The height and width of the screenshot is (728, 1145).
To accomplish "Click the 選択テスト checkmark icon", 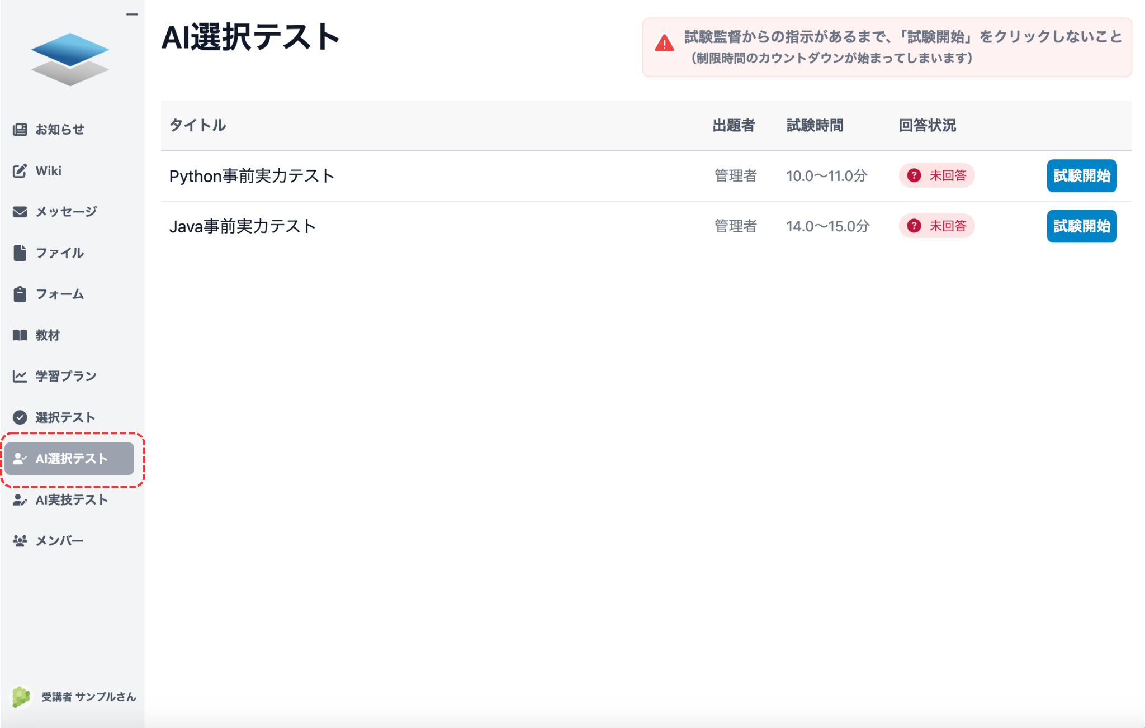I will [20, 417].
